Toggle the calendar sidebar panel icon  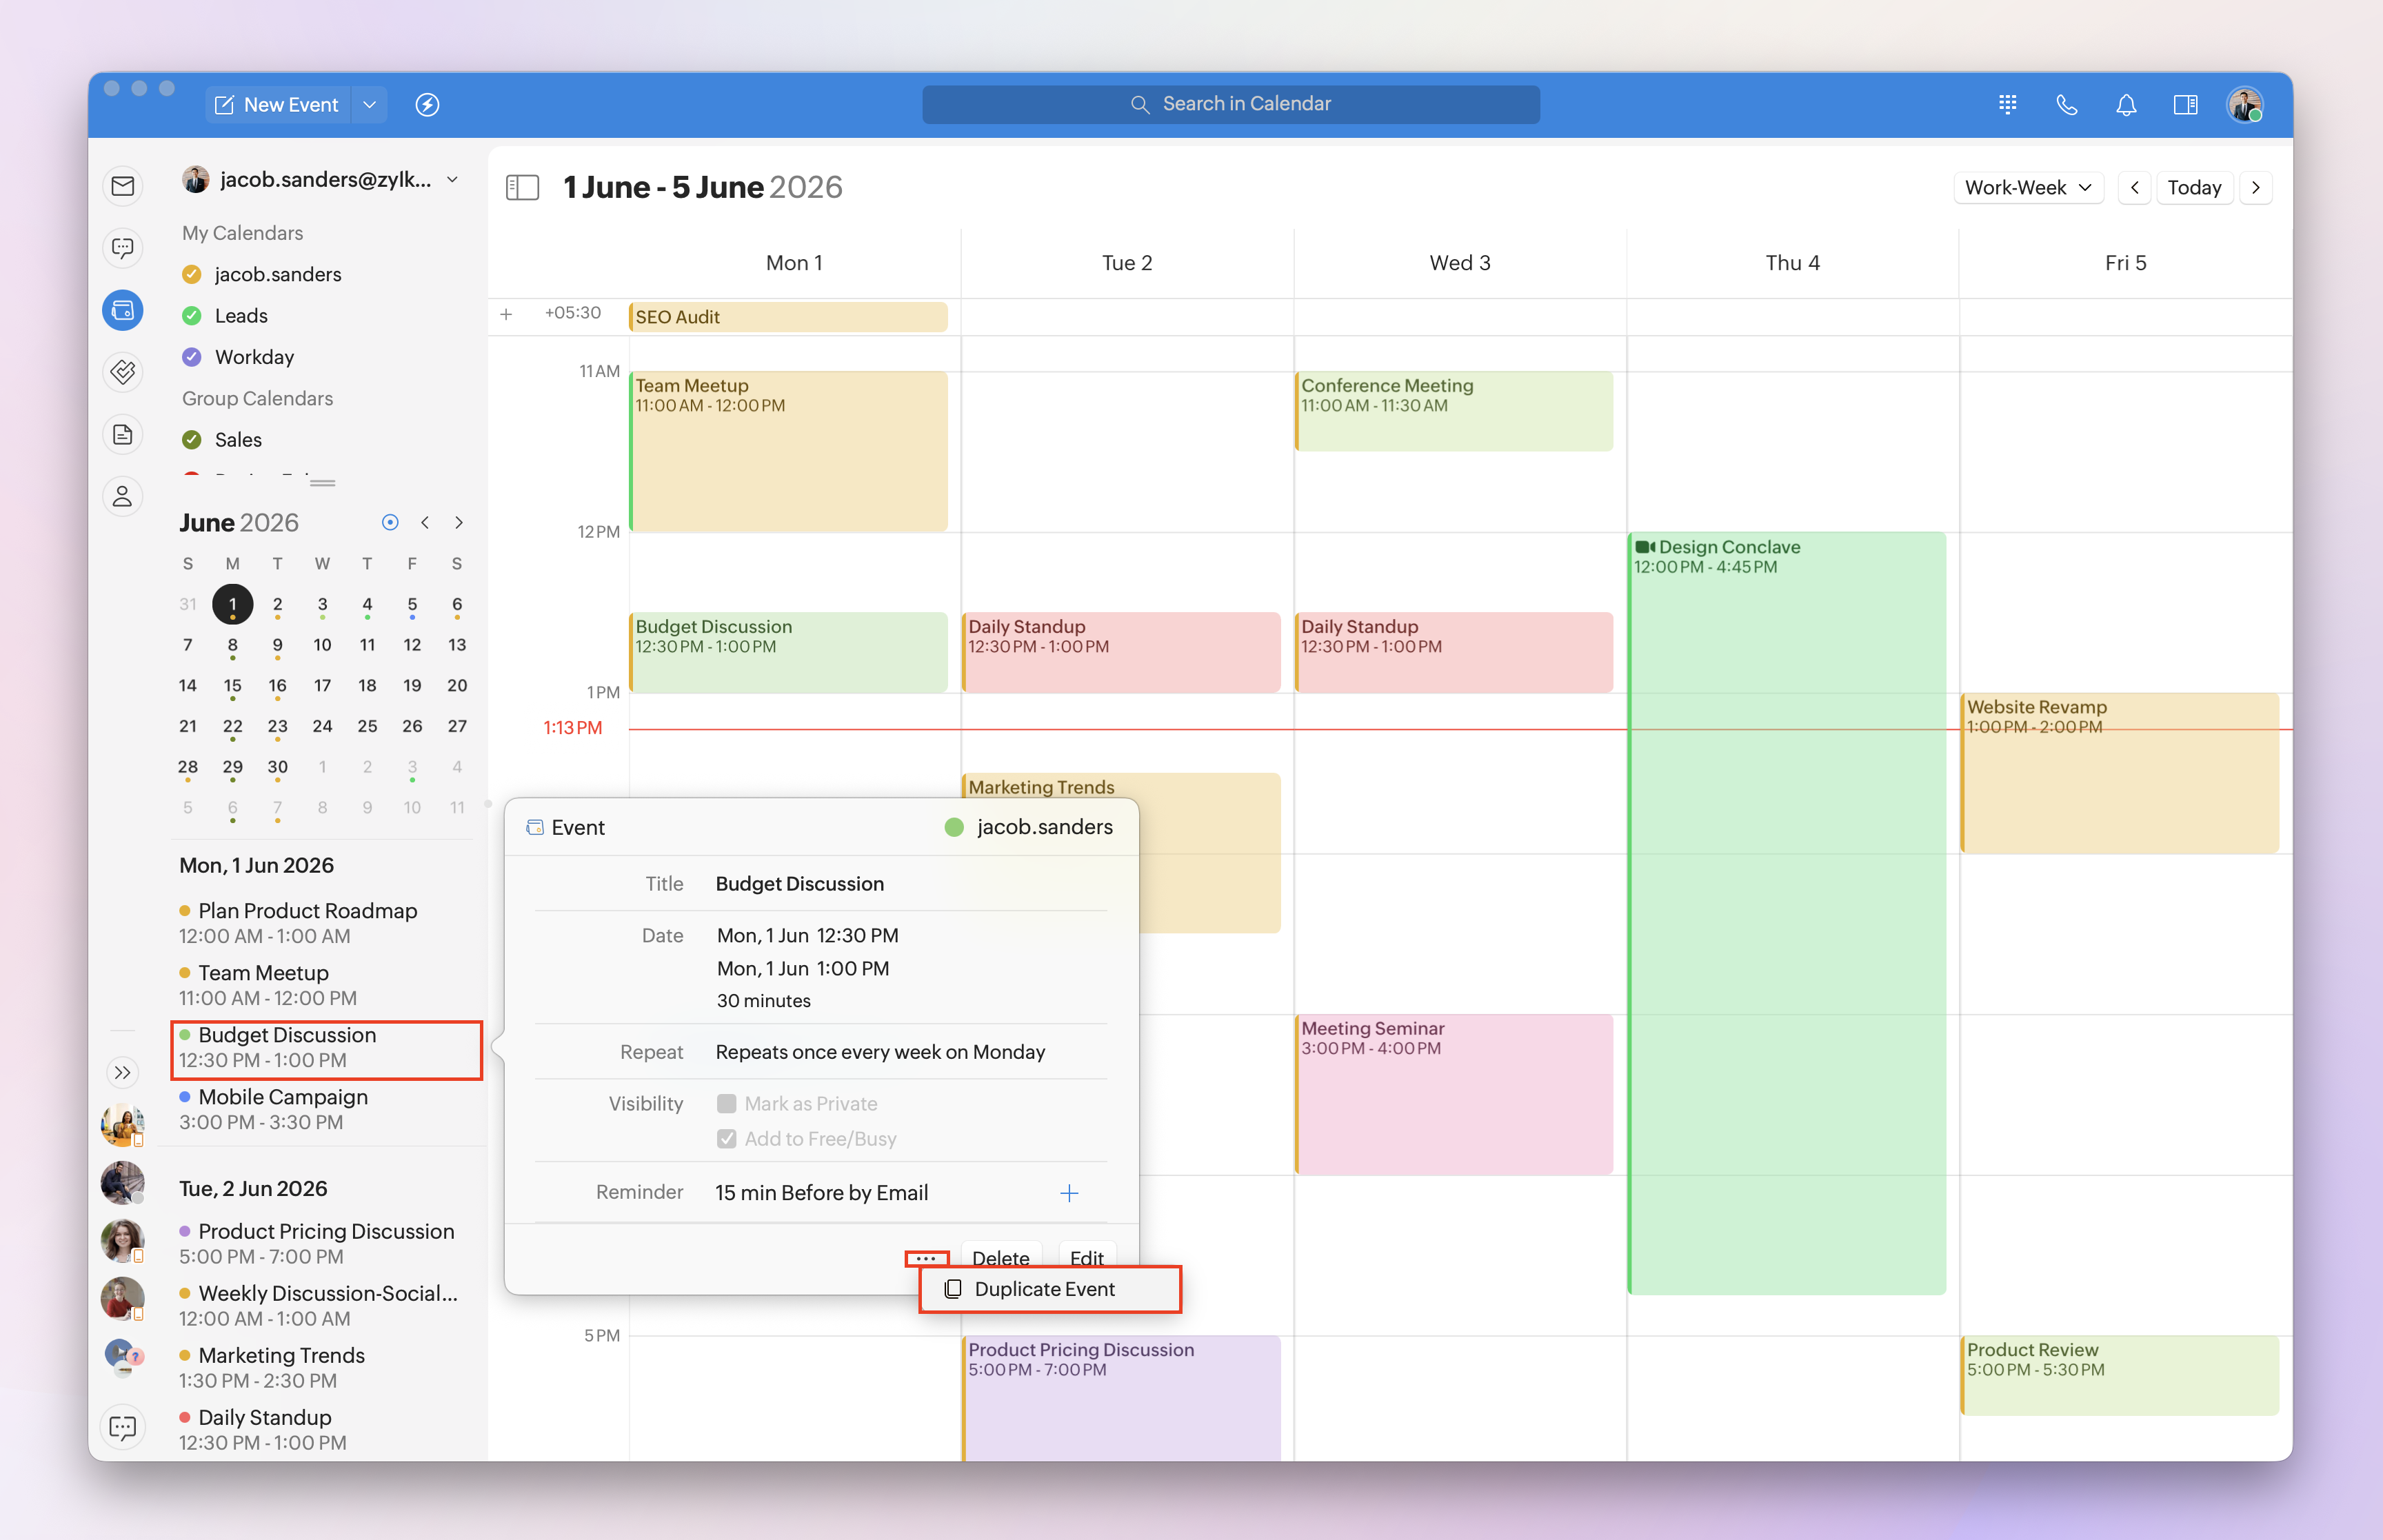tap(522, 187)
